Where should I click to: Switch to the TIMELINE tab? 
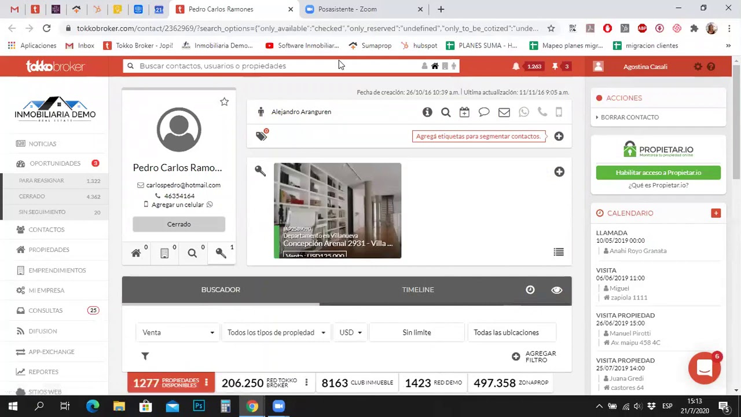(418, 290)
